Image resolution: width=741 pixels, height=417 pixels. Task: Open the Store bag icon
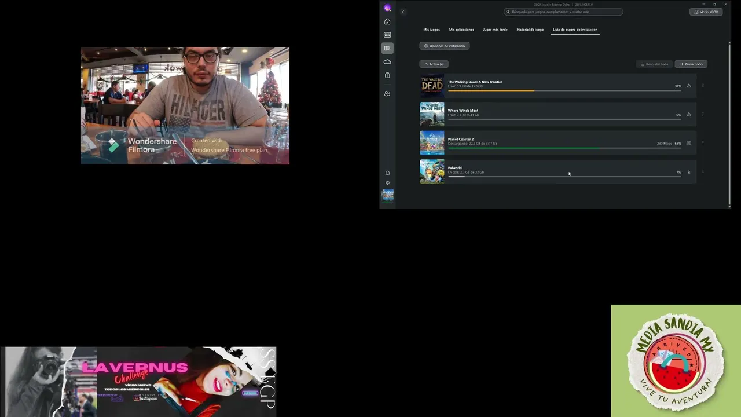(387, 75)
